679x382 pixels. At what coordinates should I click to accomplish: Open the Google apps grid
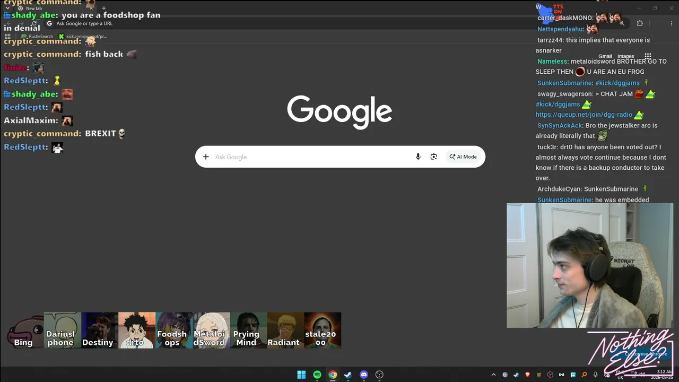pyautogui.click(x=648, y=56)
